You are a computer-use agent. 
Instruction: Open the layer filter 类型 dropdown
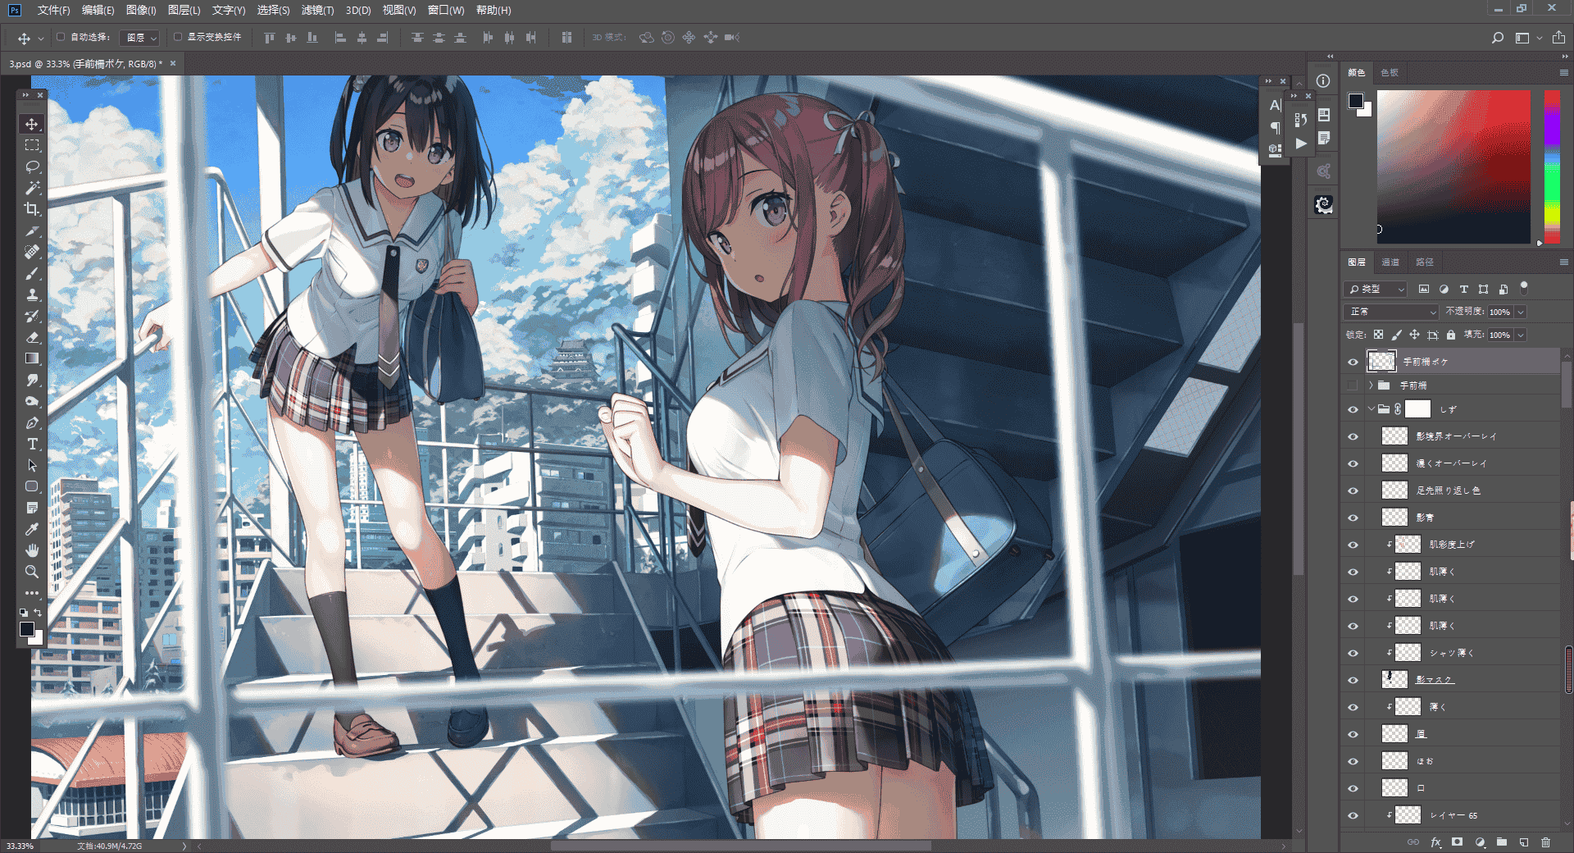[x=1376, y=289]
